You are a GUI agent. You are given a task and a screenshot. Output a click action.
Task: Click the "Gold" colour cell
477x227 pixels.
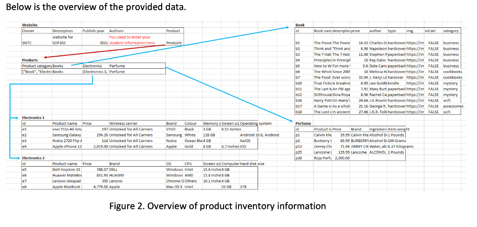(189, 146)
